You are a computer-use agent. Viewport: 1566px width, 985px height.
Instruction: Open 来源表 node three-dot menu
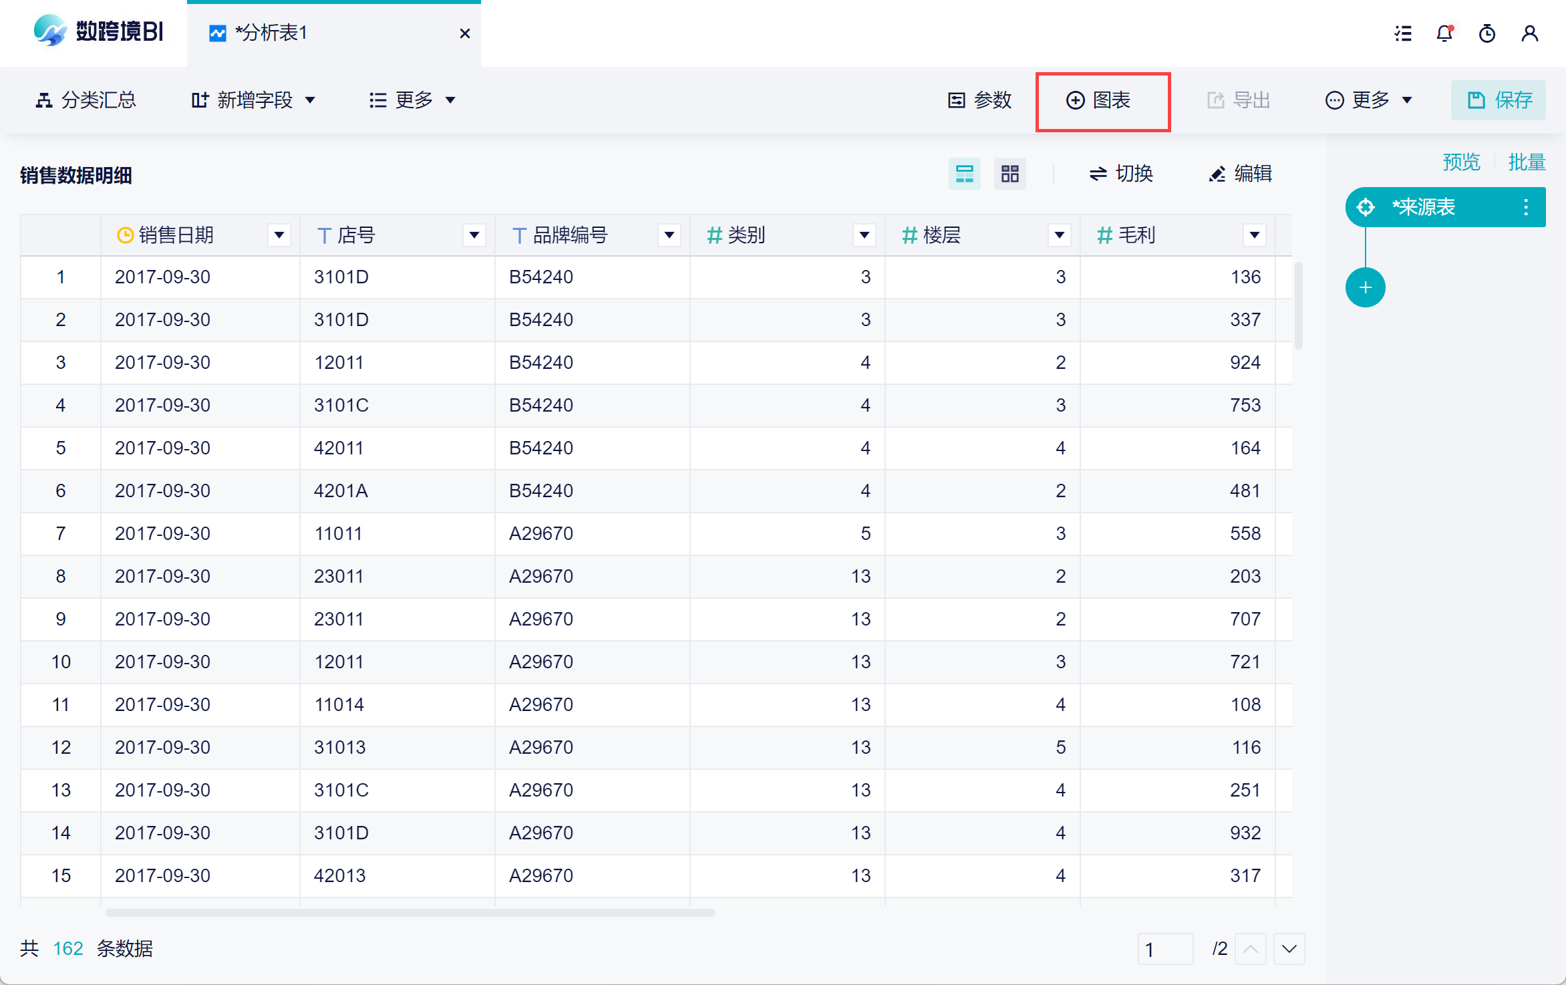(1526, 207)
